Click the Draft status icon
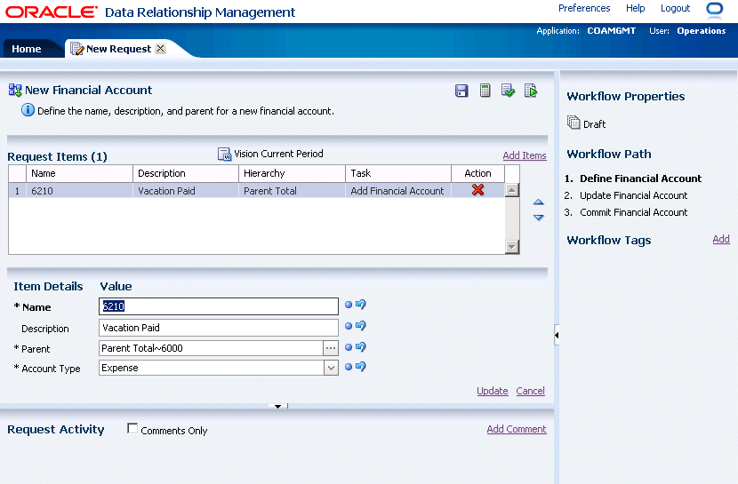The image size is (738, 484). tap(574, 123)
